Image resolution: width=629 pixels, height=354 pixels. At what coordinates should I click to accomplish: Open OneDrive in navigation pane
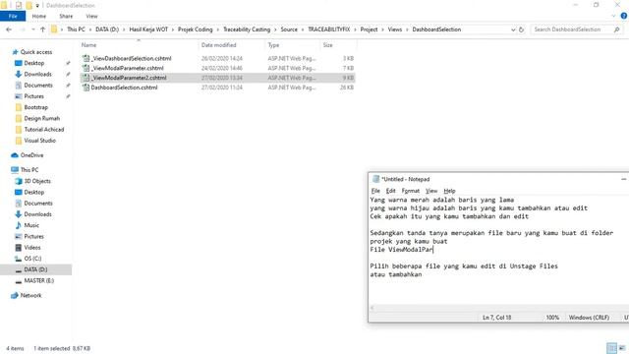click(x=31, y=155)
